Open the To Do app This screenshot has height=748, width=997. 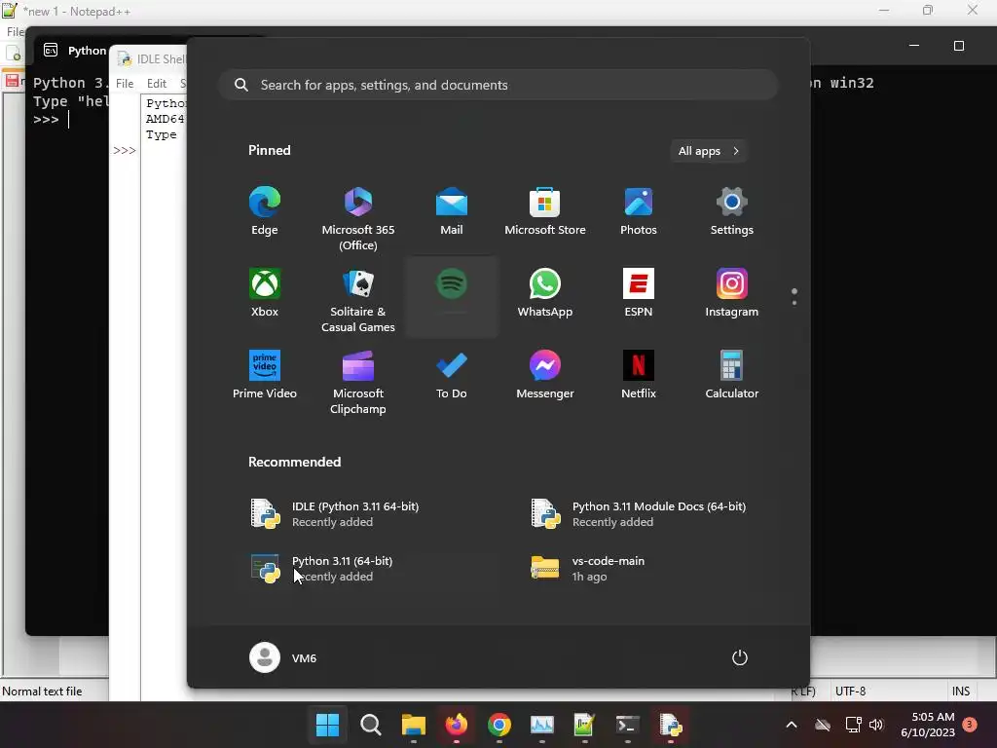452,375
